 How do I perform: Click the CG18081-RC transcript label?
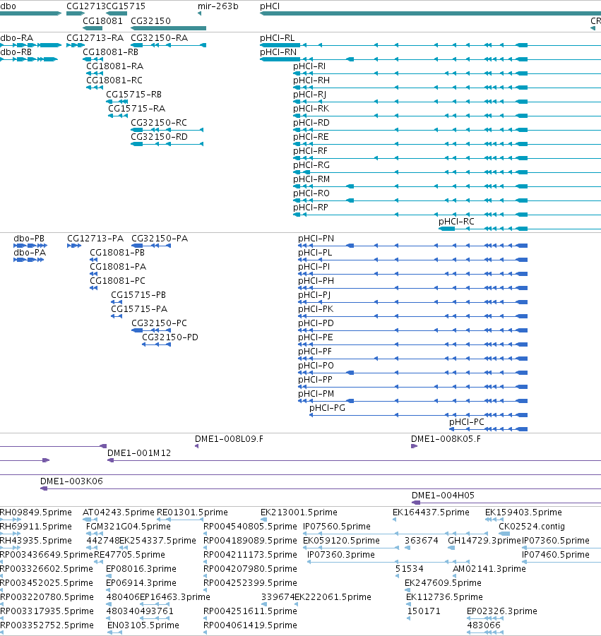[114, 80]
